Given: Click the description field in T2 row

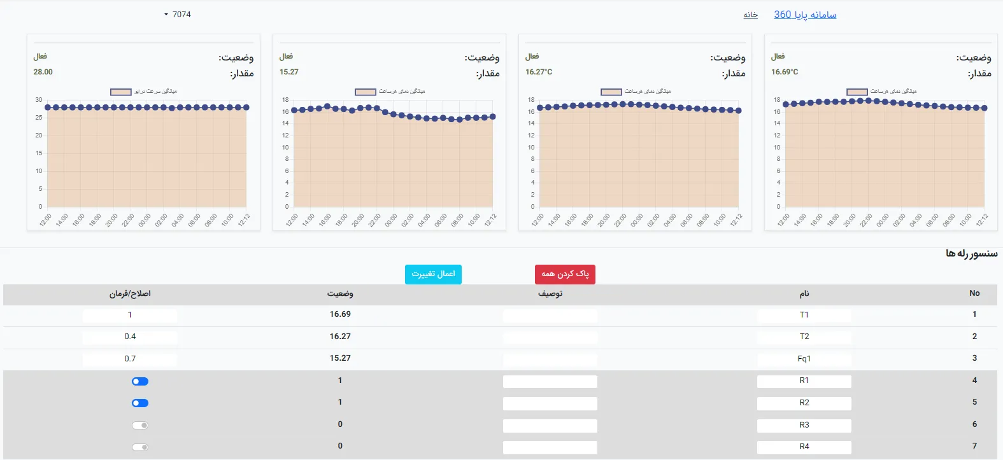Looking at the screenshot, I should click(550, 337).
